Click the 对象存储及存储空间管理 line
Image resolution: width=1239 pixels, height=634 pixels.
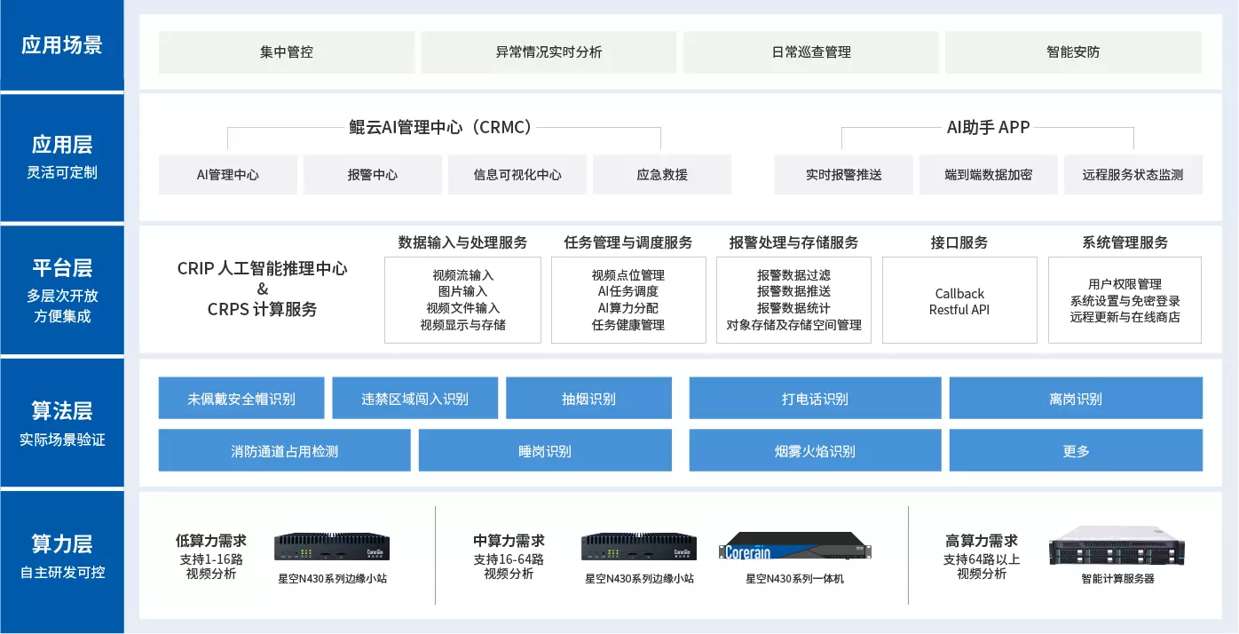point(793,325)
